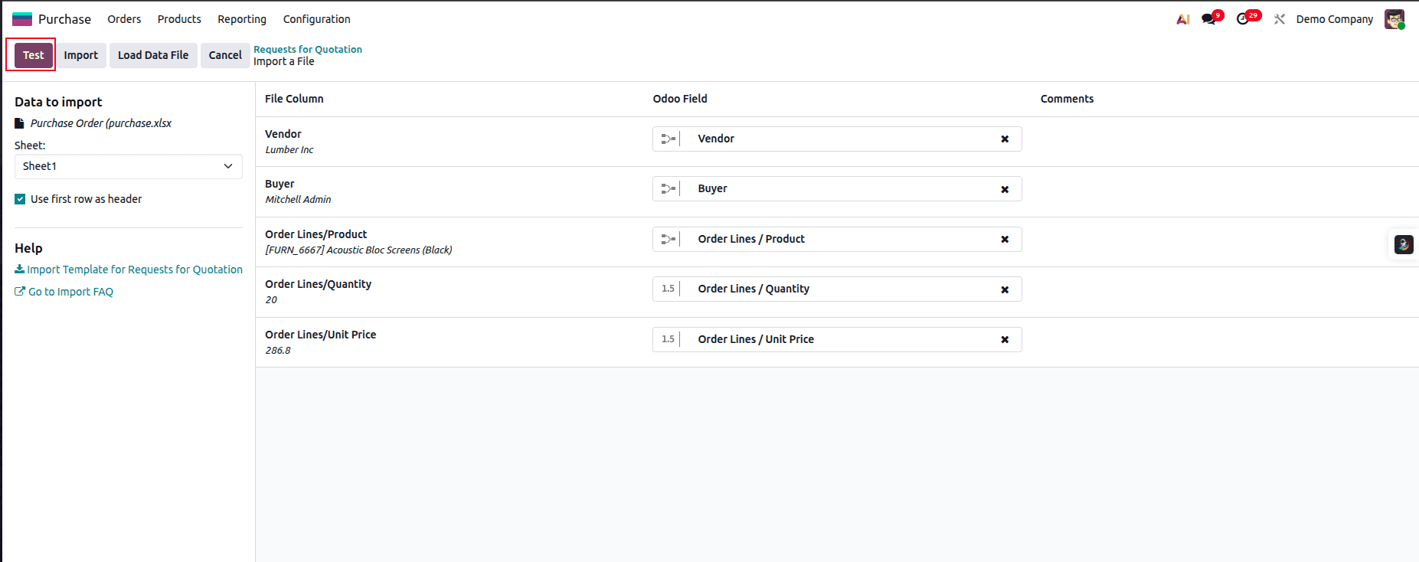Uncheck Use first row as header
Screen dimensions: 1419x562
point(20,199)
